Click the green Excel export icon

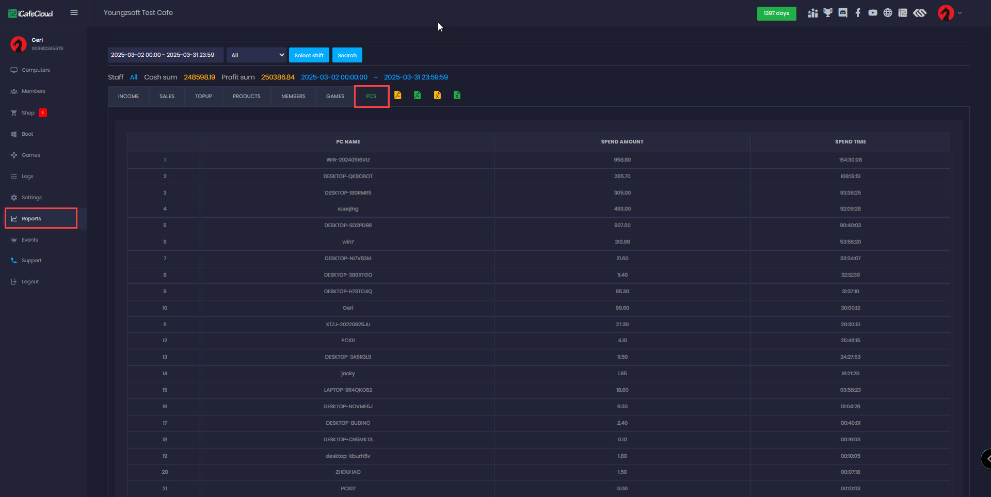[x=457, y=95]
